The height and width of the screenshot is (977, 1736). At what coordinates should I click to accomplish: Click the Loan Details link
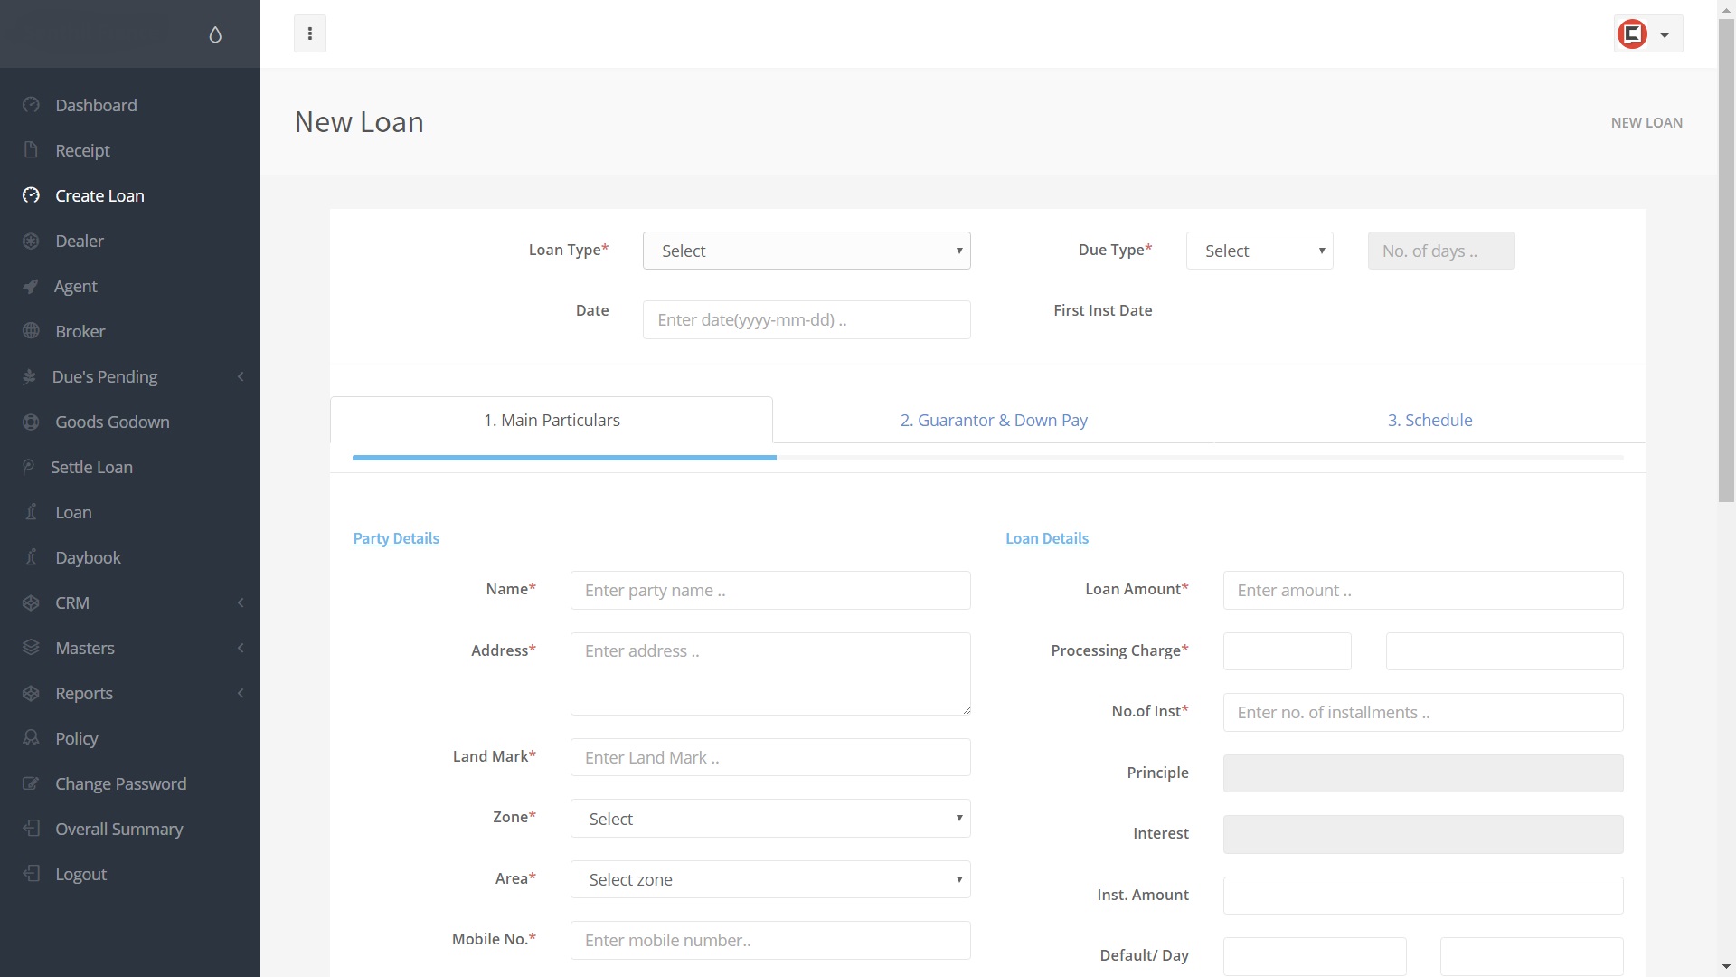point(1046,538)
